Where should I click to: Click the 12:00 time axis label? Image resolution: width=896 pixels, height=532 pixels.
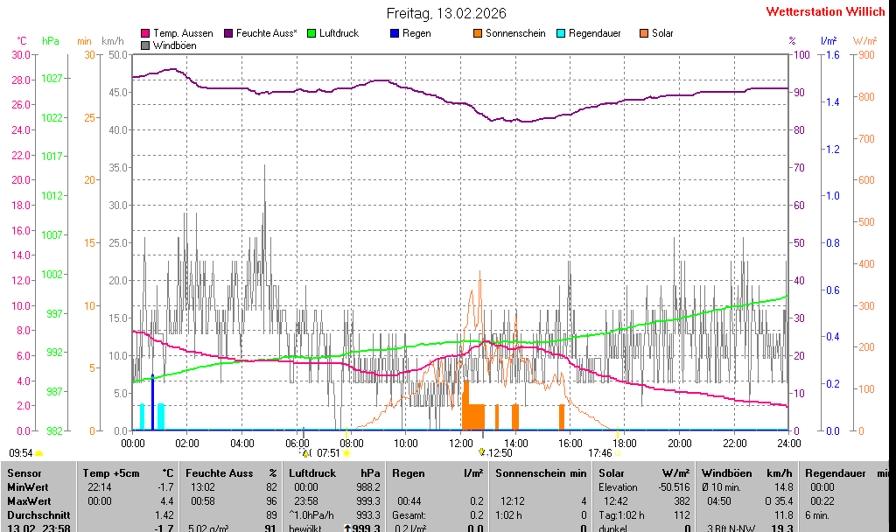point(460,443)
